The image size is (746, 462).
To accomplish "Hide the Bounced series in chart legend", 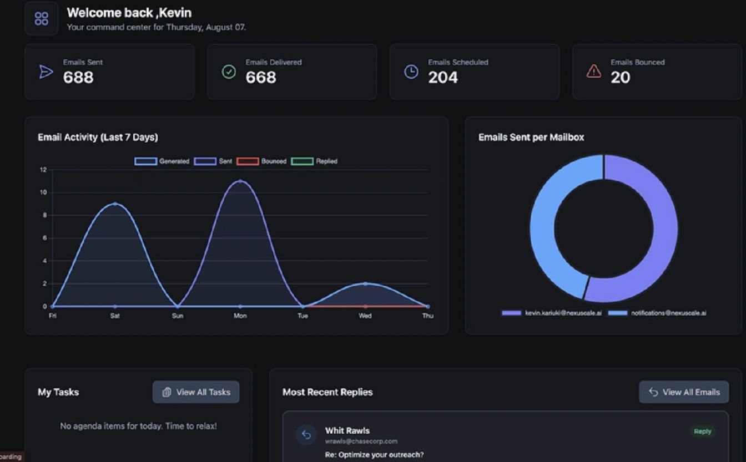I will click(x=261, y=161).
